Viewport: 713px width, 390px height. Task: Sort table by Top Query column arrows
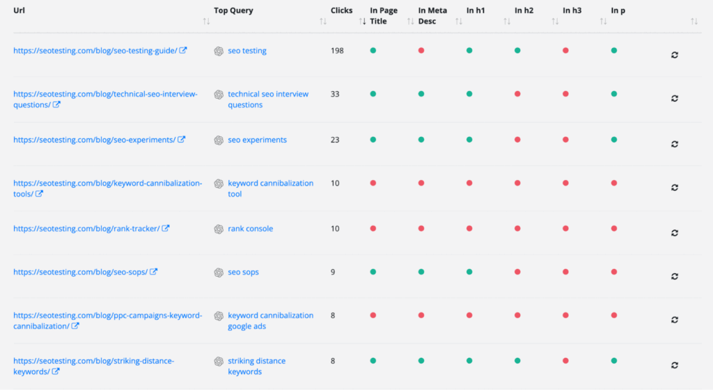322,22
